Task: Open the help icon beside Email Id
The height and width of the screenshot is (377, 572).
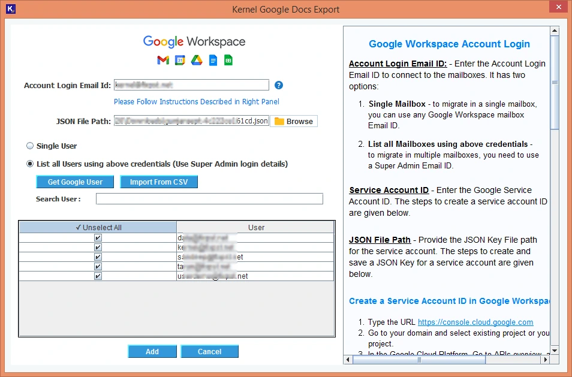Action: tap(279, 85)
